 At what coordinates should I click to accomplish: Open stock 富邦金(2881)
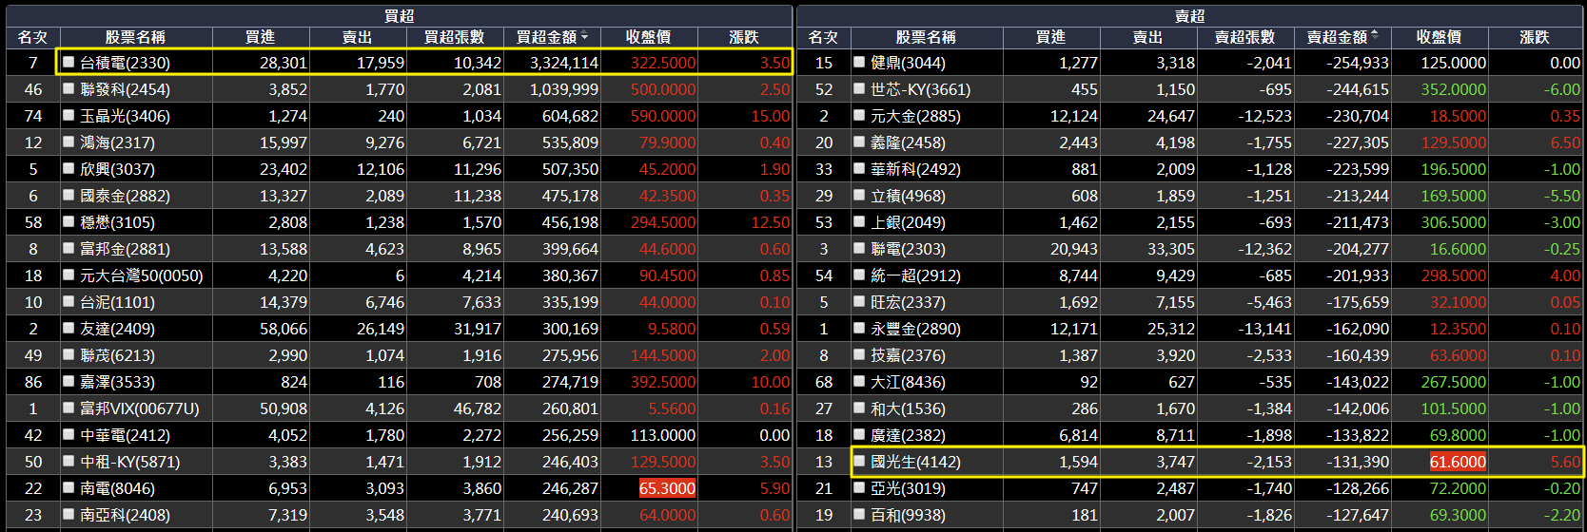point(125,249)
